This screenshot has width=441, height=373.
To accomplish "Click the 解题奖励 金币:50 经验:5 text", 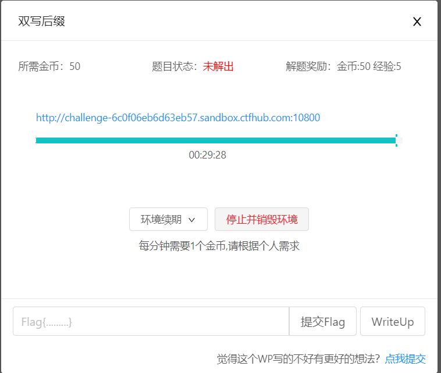I will pos(343,66).
